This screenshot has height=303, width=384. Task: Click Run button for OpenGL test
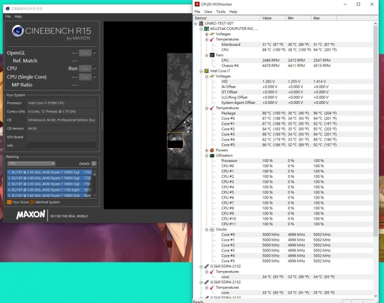pos(85,53)
